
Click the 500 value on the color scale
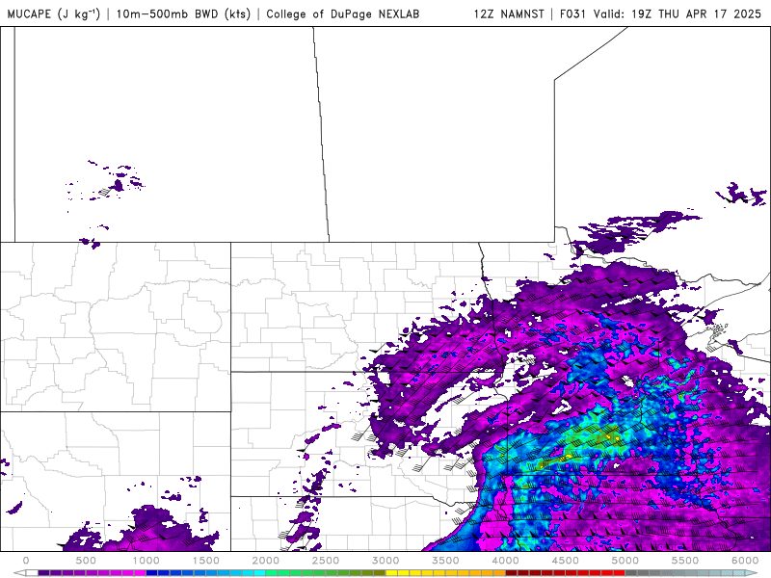coord(86,561)
